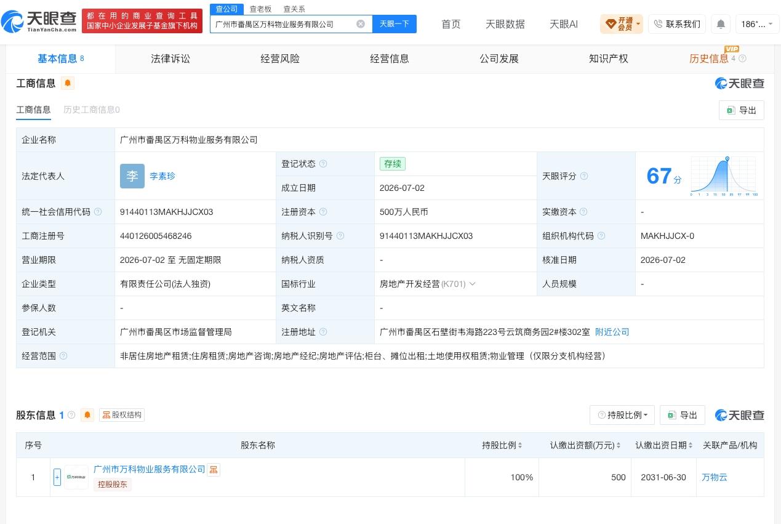Open the 持股比例 filter dropdown

(x=622, y=415)
